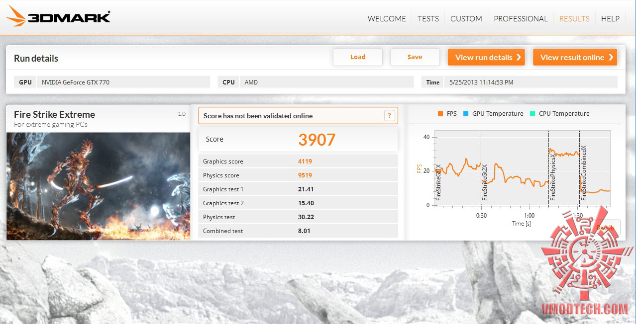Click the overall score 3907
The width and height of the screenshot is (636, 324).
click(x=317, y=140)
